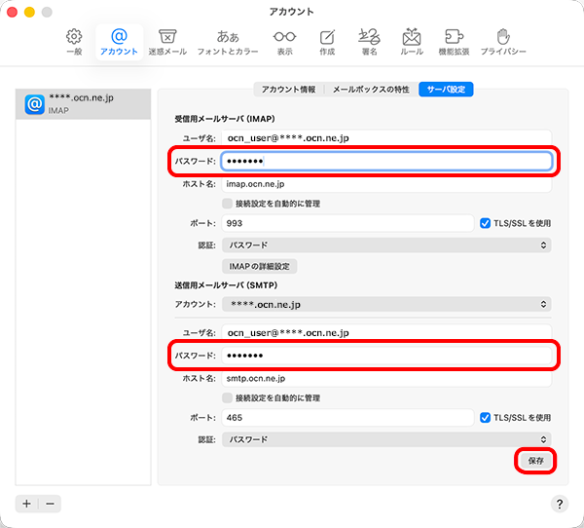This screenshot has width=584, height=528.
Task: Toggle TLS/SSL checkbox for IMAP port 993
Action: 487,223
